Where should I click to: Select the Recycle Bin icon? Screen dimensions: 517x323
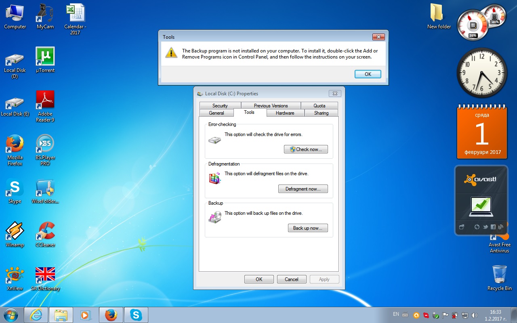point(500,278)
